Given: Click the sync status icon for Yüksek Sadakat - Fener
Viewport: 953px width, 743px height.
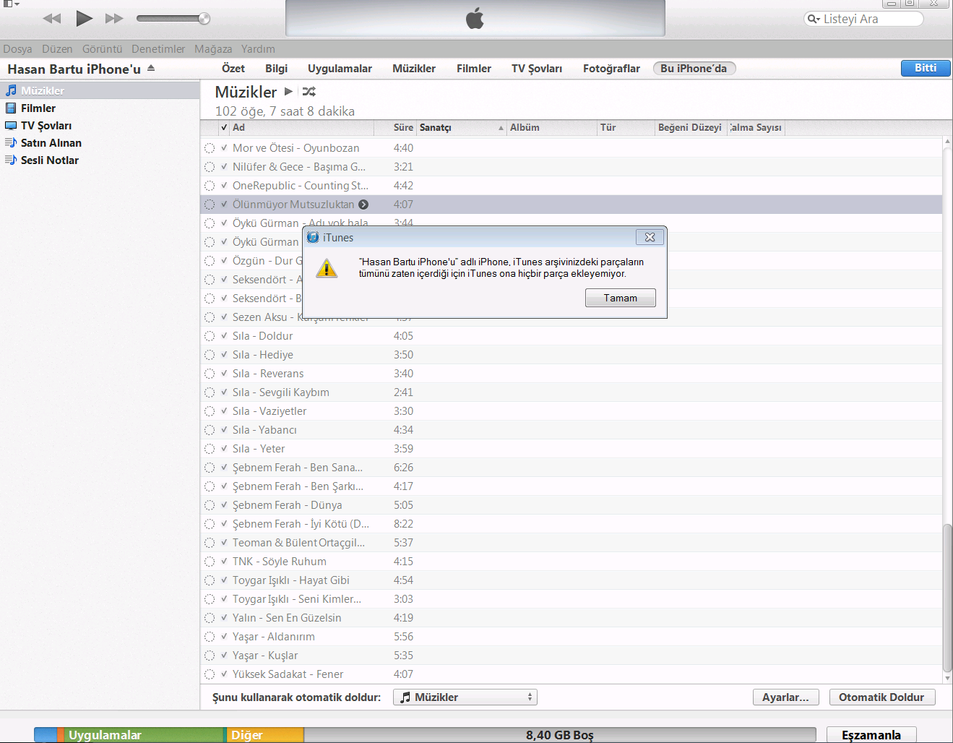Looking at the screenshot, I should coord(210,674).
